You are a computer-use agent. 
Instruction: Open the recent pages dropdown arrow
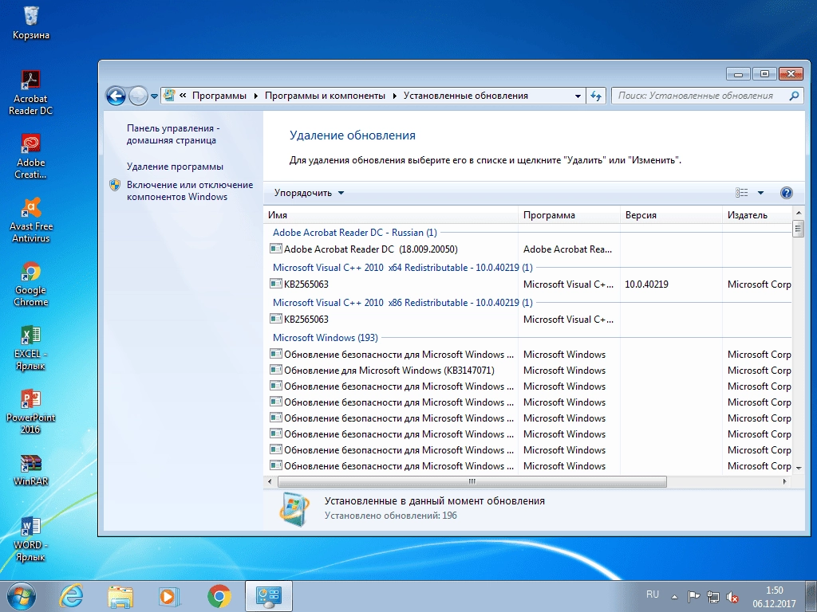coord(154,96)
